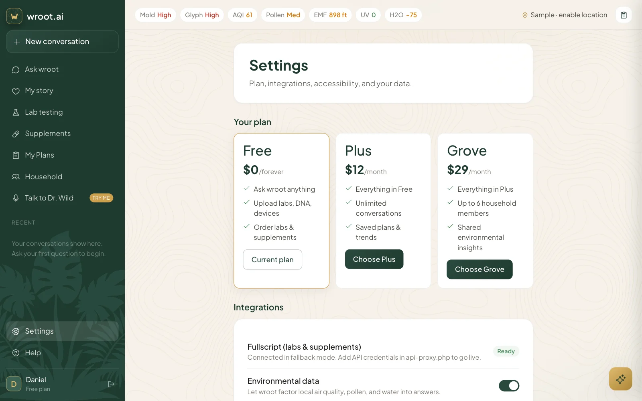The height and width of the screenshot is (401, 642).
Task: Open Talk to Dr. Wild
Action: [x=62, y=198]
